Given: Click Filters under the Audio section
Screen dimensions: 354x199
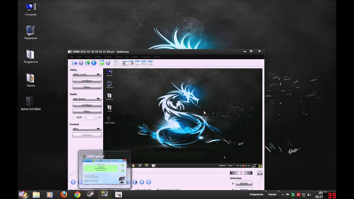Looking at the screenshot, I should [87, 111].
